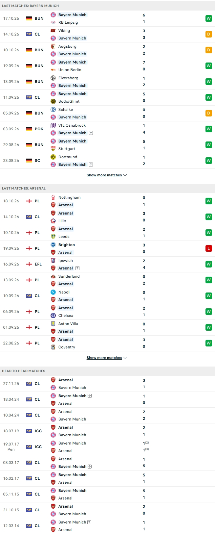Click the Union Berlin team logo
The height and width of the screenshot is (534, 215).
click(53, 70)
